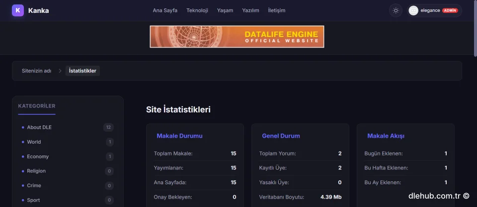
Task: Click the Crime category count badge
Action: [x=109, y=186]
